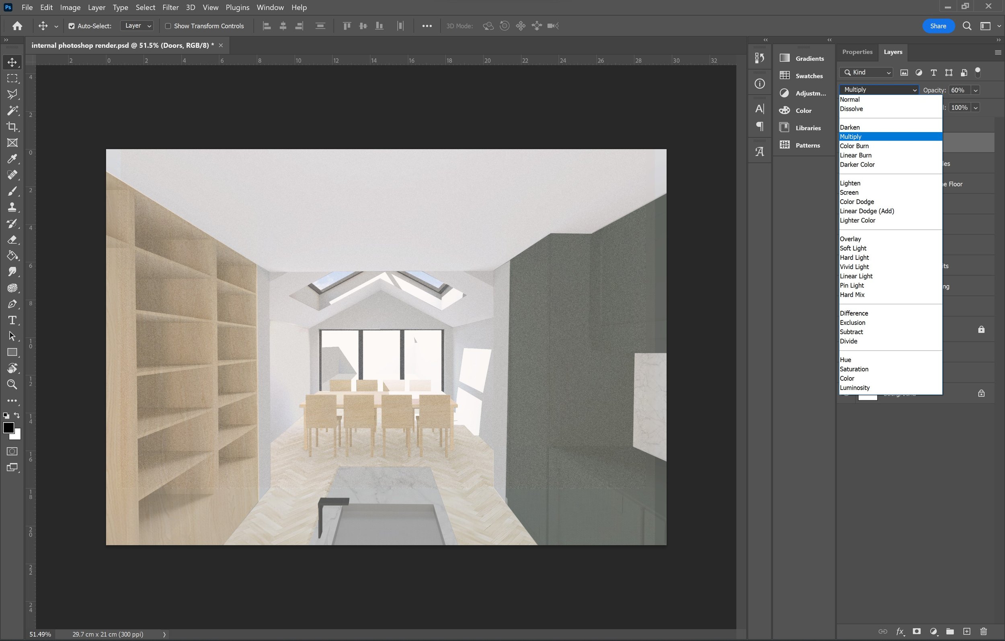1005x641 pixels.
Task: Open the Opacity slider arrow
Action: (975, 90)
